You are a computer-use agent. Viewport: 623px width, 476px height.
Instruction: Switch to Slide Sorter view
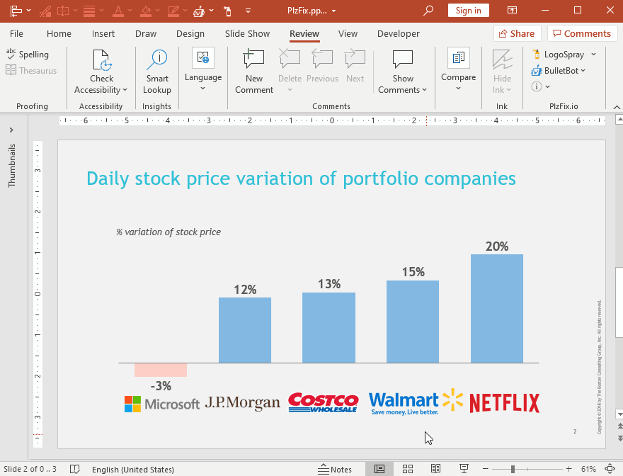pos(408,469)
